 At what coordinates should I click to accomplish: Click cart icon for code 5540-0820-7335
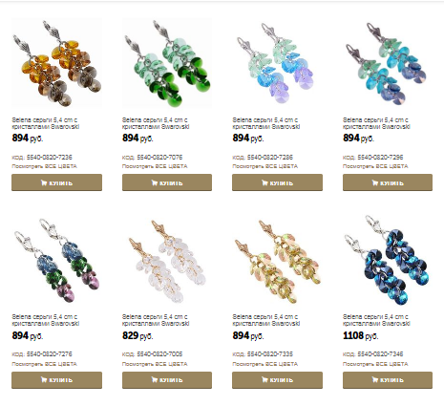click(x=264, y=379)
